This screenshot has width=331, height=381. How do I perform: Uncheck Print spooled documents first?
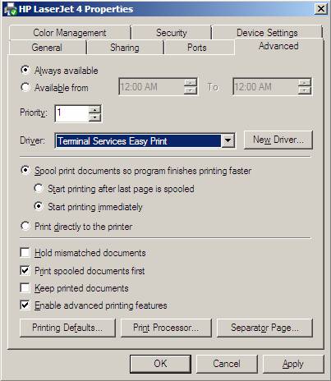(x=25, y=270)
